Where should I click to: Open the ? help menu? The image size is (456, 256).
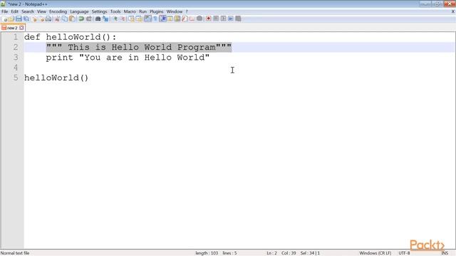pos(187,11)
